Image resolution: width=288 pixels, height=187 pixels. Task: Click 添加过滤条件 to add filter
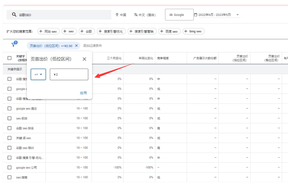point(92,46)
